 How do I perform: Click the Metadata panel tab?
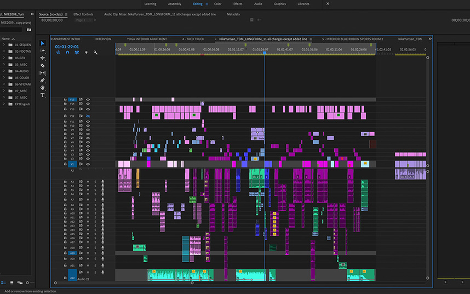coord(233,14)
